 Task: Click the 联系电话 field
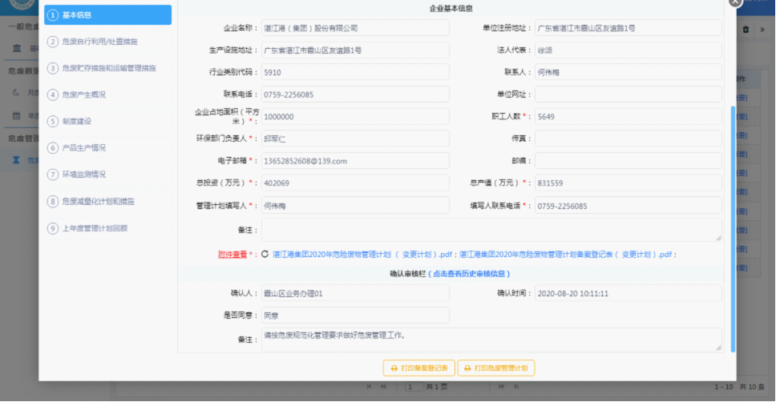(355, 94)
